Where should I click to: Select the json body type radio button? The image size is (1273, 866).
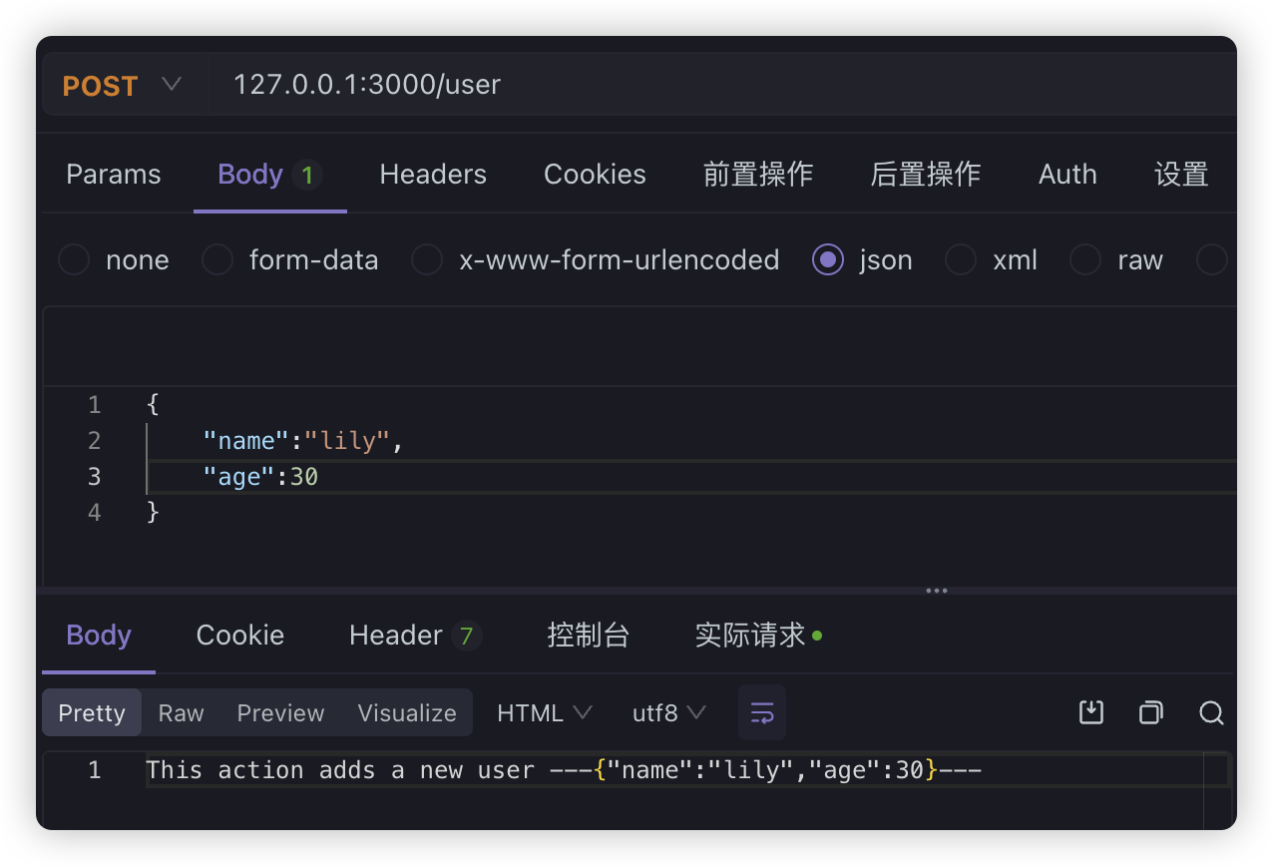828,259
